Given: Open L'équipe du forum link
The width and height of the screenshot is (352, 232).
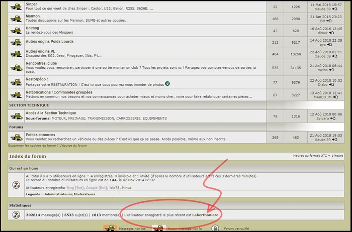Looking at the screenshot, I should pyautogui.click(x=73, y=146).
